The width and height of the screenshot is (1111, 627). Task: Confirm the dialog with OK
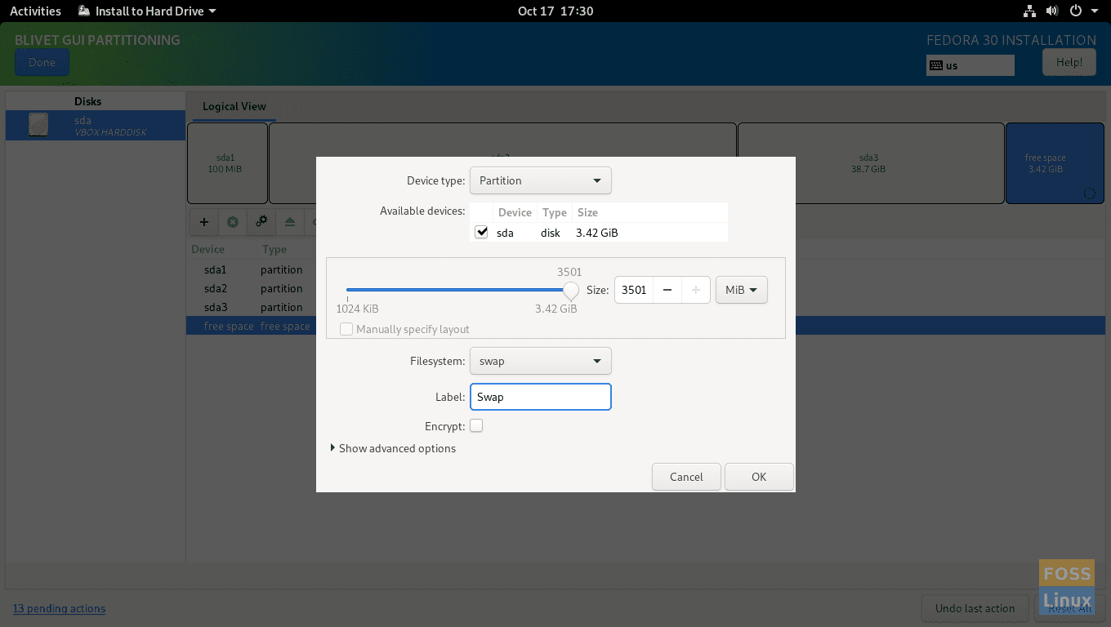click(x=758, y=477)
